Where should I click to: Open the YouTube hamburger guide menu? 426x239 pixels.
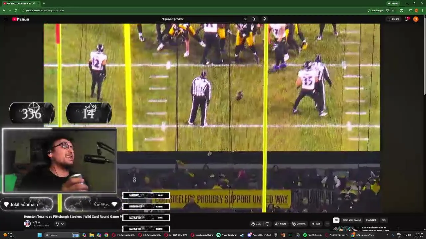pos(6,19)
